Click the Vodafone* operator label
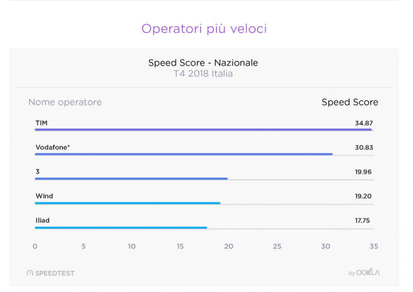The width and height of the screenshot is (413, 292). 53,148
